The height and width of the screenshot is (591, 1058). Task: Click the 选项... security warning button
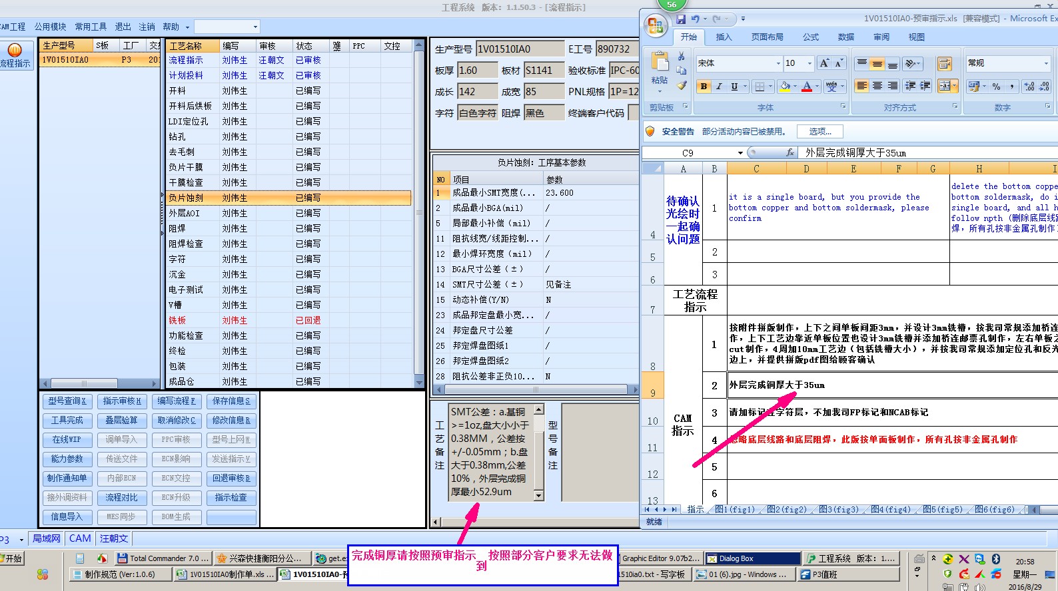pyautogui.click(x=820, y=132)
